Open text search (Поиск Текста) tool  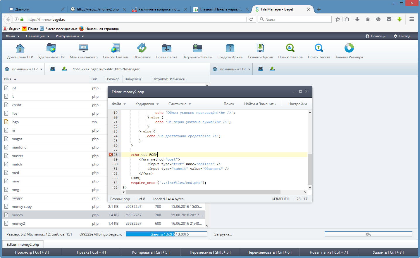click(319, 48)
